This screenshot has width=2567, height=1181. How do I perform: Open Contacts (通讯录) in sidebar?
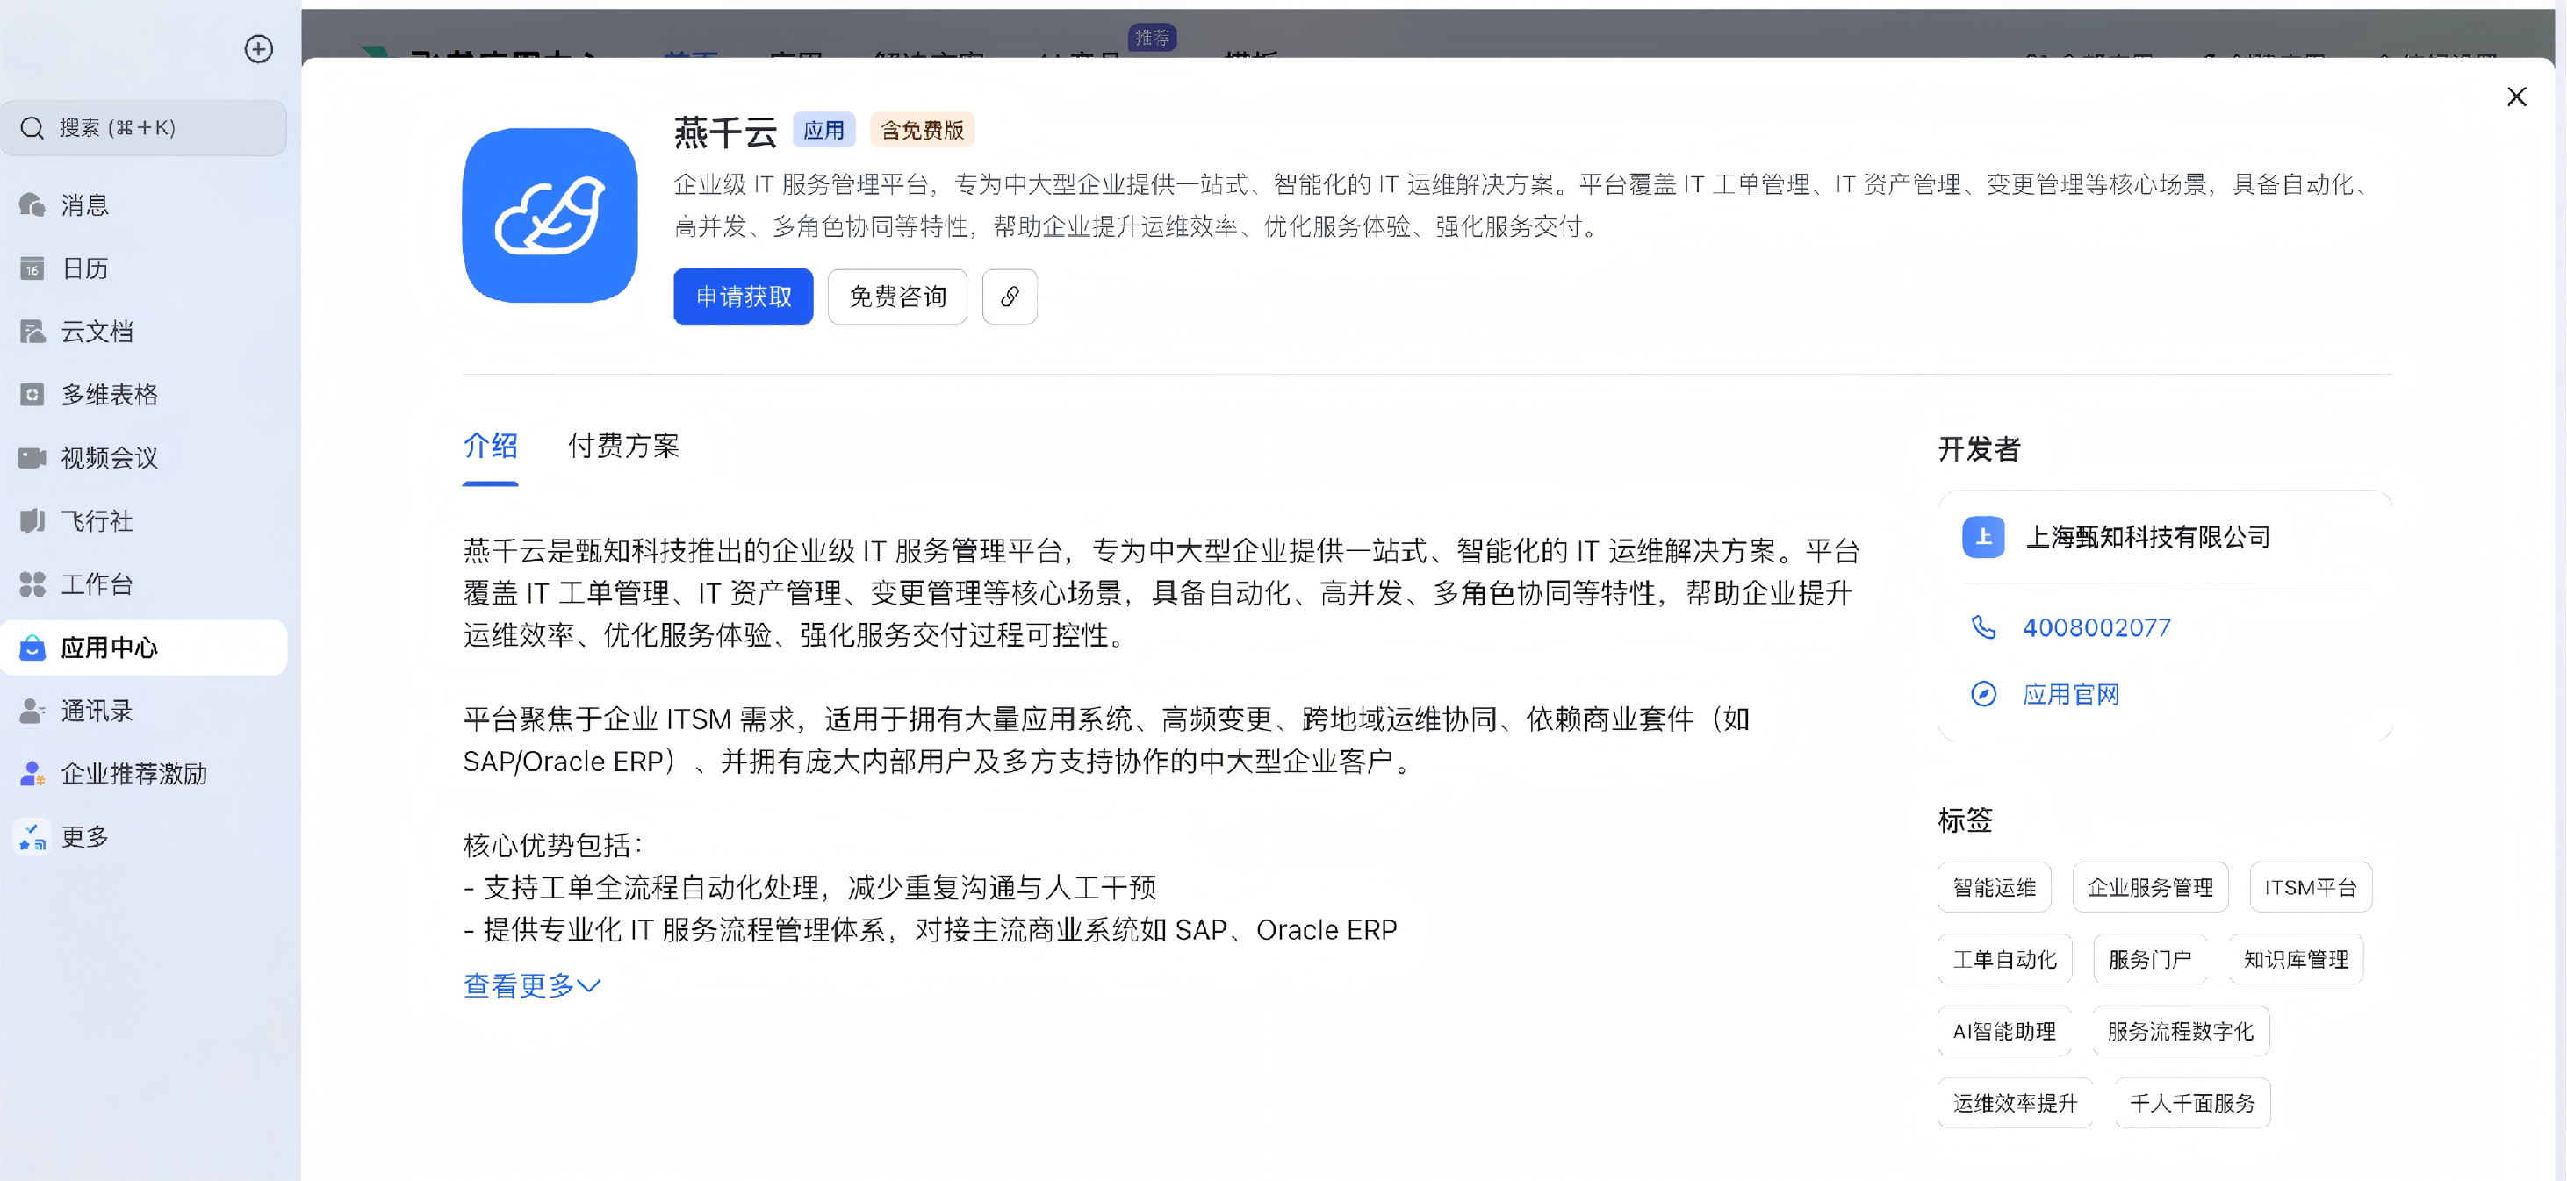(x=96, y=711)
